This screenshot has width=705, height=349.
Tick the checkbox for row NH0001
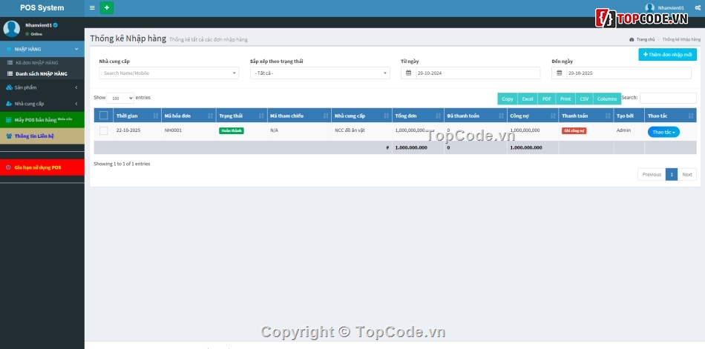point(103,131)
